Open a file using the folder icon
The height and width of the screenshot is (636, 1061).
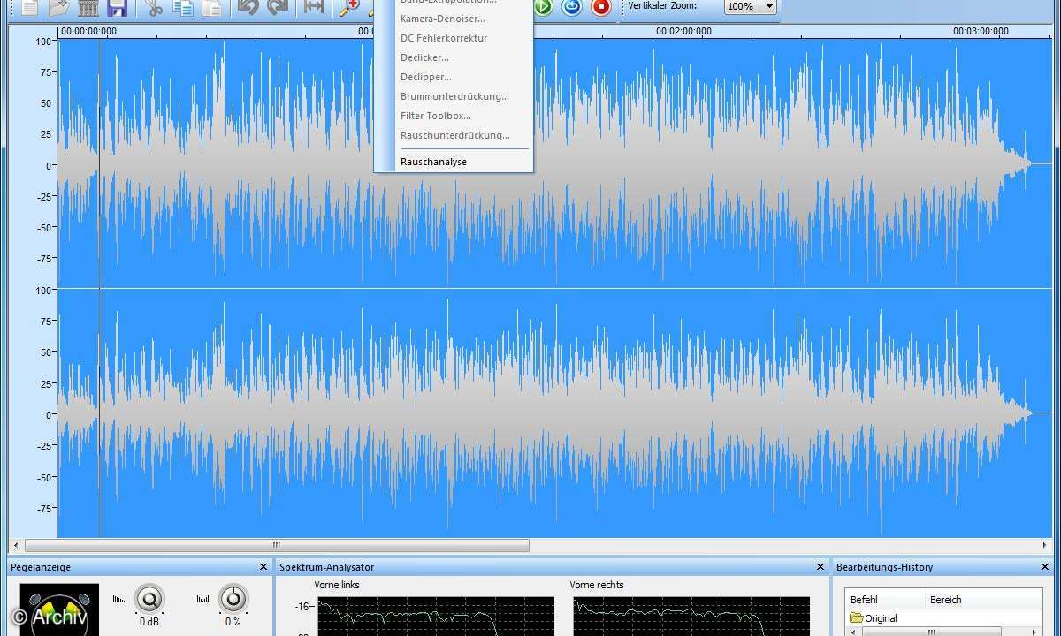[x=59, y=8]
